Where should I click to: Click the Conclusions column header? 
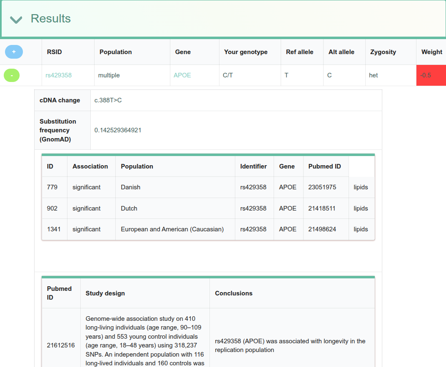coord(234,293)
